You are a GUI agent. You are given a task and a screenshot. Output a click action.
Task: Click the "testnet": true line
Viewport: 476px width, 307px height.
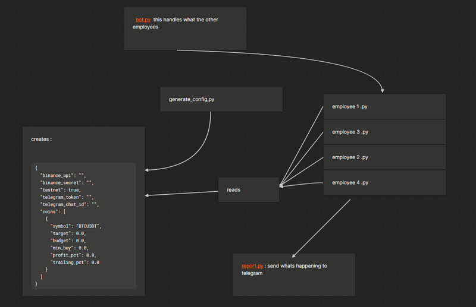click(x=60, y=190)
